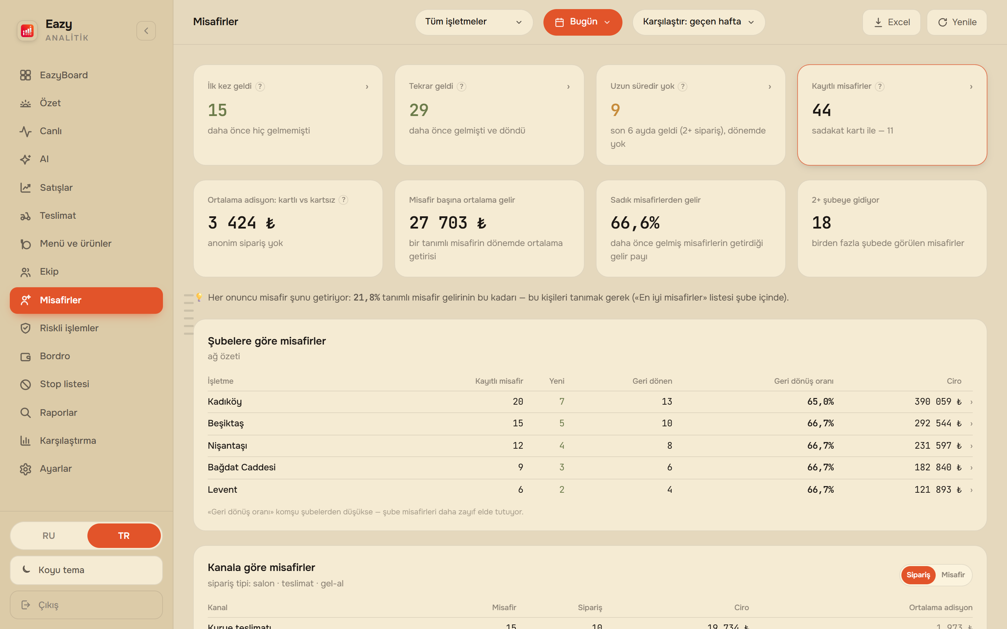Click the help icon beside Ortalama adisyon
Image resolution: width=1007 pixels, height=629 pixels.
(x=343, y=200)
